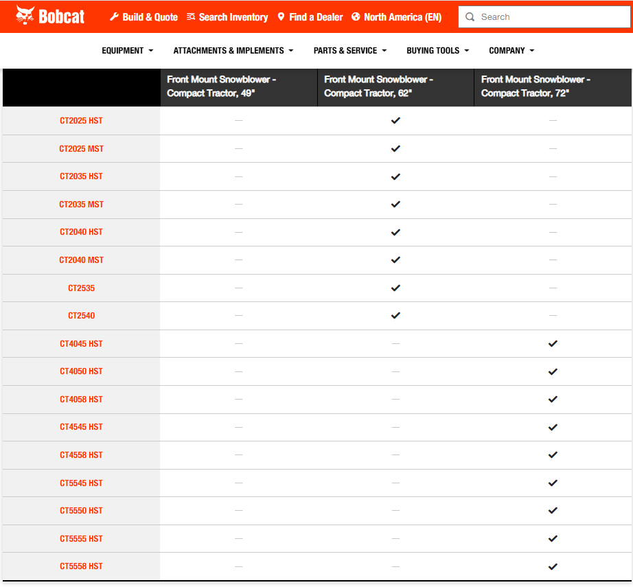The image size is (633, 587).
Task: Expand the Equipment dropdown menu
Action: click(x=127, y=51)
